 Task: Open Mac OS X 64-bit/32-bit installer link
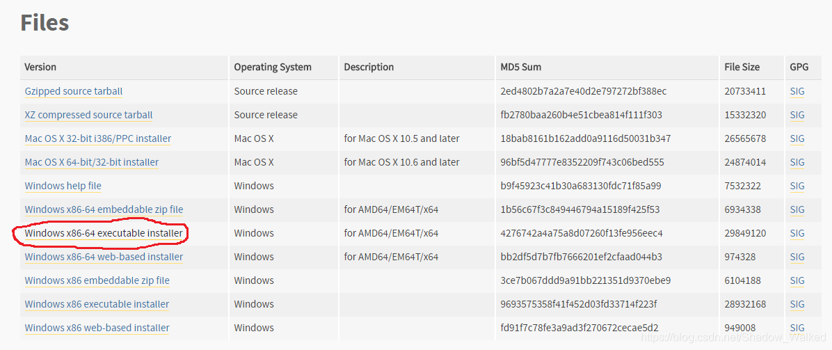(91, 162)
